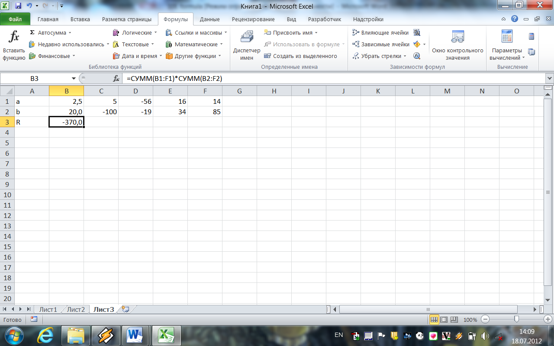
Task: Open Internet Explorer from the taskbar
Action: pyautogui.click(x=46, y=335)
